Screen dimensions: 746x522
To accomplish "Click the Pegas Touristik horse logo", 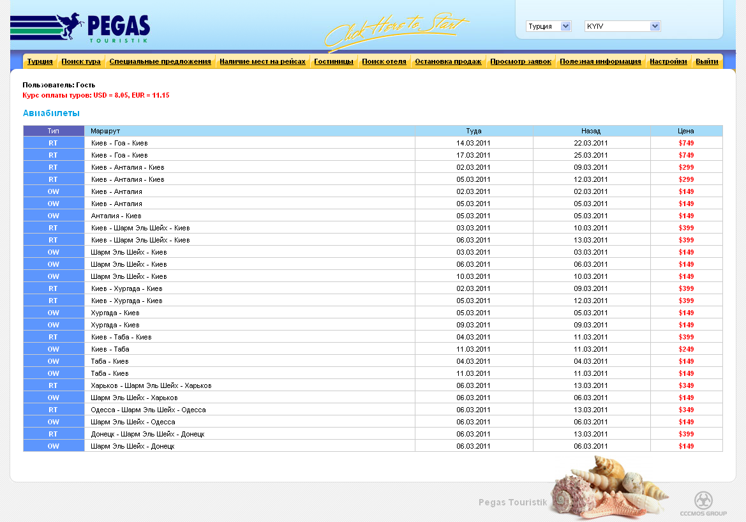I will (80, 28).
